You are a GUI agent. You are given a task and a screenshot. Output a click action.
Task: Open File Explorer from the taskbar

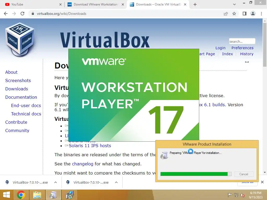[x=37, y=195]
